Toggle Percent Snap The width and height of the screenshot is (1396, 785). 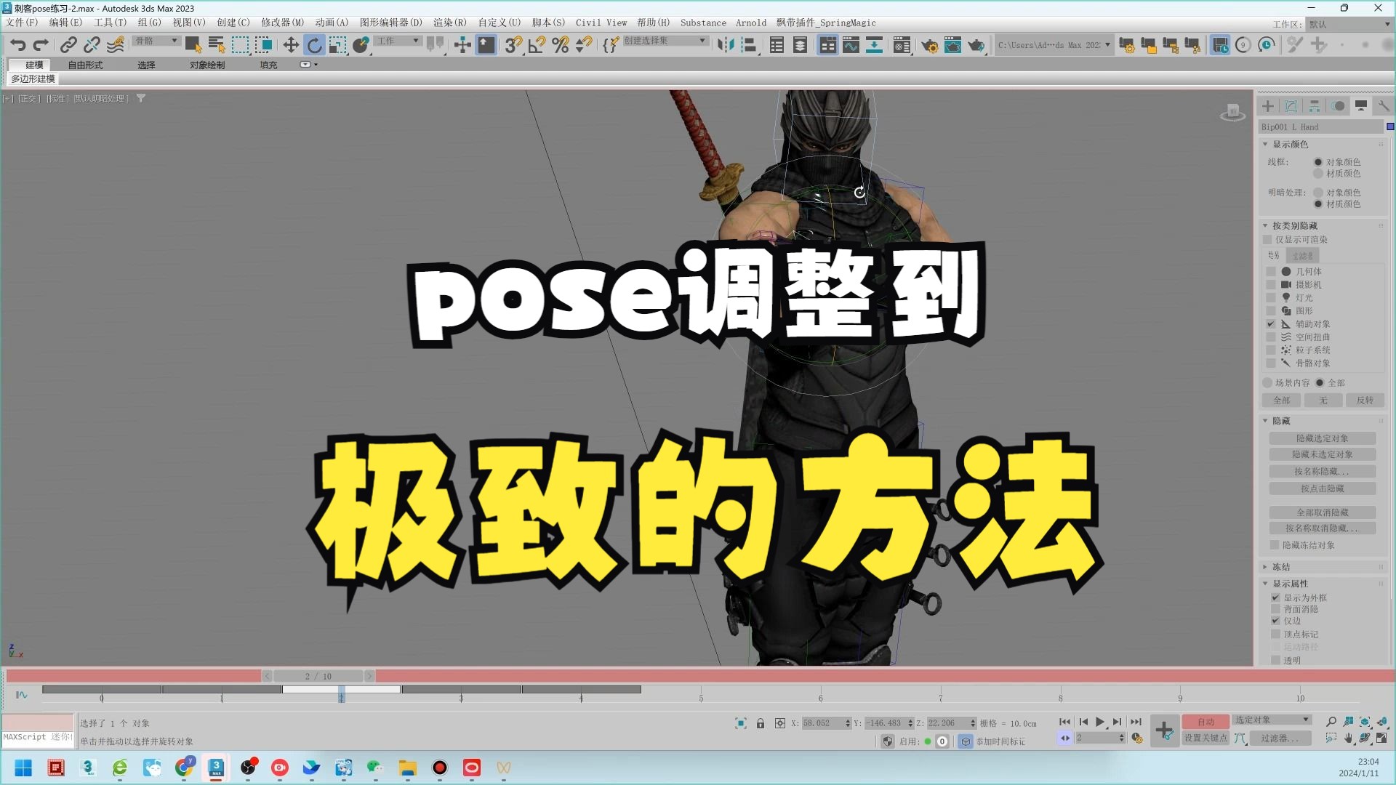tap(561, 45)
